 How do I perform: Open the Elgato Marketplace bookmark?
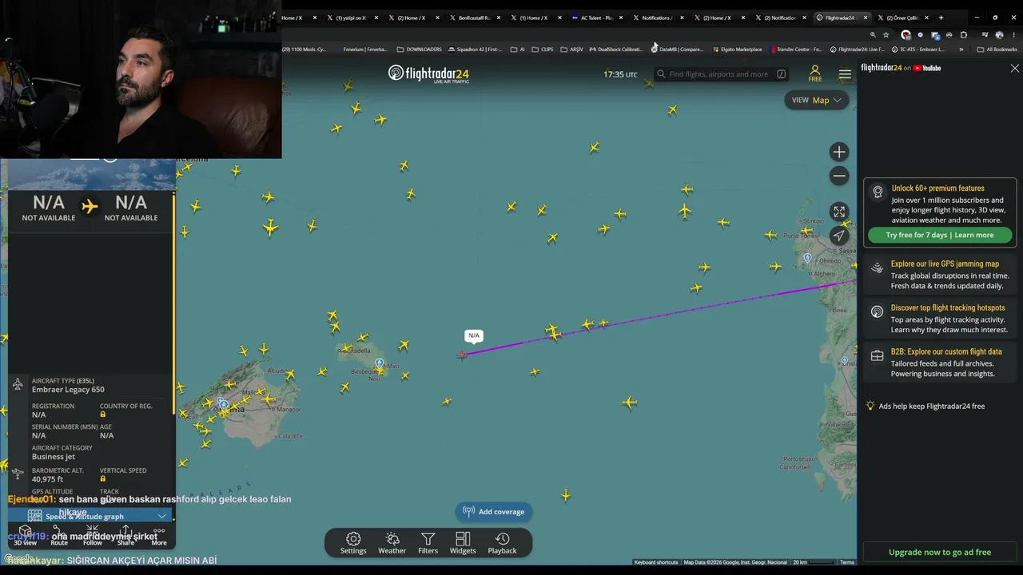coord(736,50)
